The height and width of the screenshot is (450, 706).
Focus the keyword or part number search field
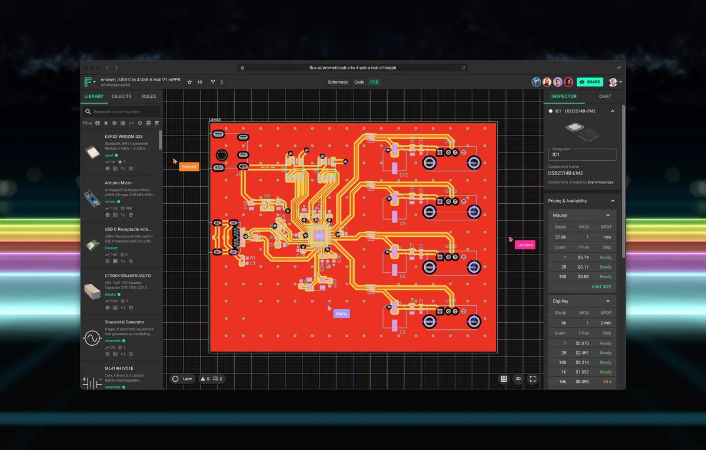[x=121, y=111]
